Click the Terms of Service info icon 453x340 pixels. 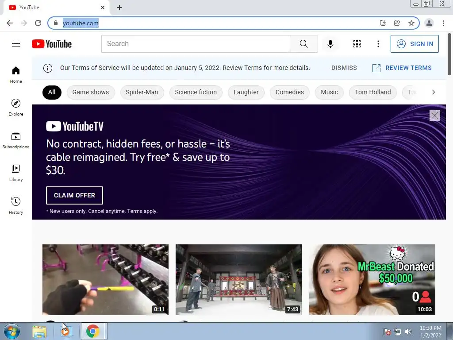pos(48,68)
